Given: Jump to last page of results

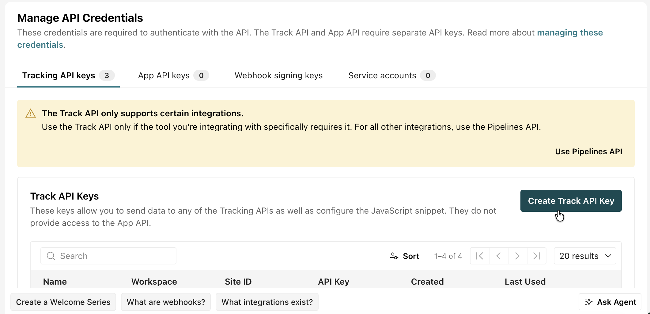Looking at the screenshot, I should coord(537,256).
